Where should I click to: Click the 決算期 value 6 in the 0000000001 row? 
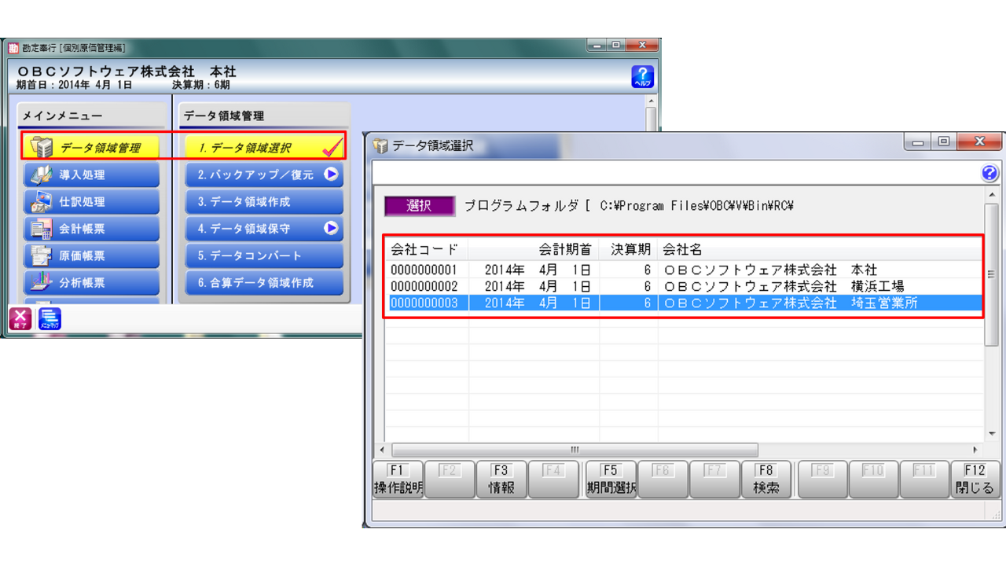click(x=646, y=270)
